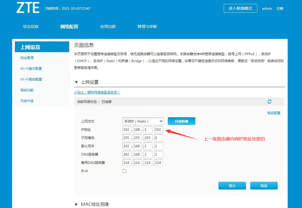Viewport: 302px width, 208px height.
Task: Open the 上网方式 connection type dropdown
Action: pyautogui.click(x=143, y=121)
